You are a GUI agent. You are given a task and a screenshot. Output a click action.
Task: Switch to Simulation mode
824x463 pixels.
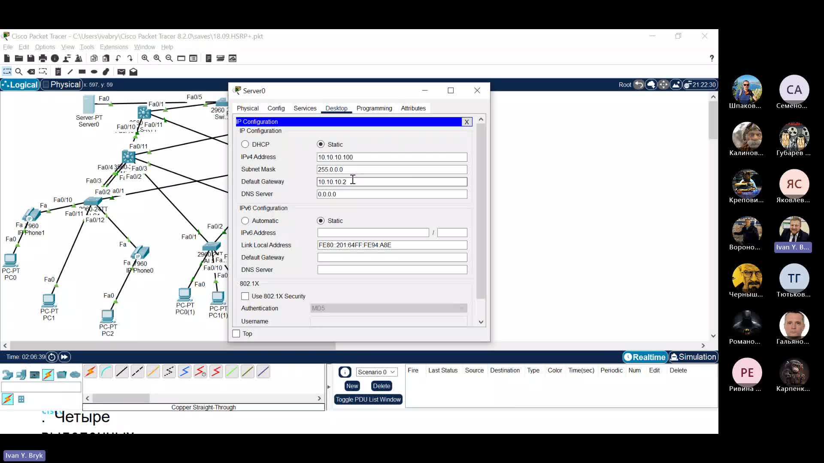click(x=693, y=357)
